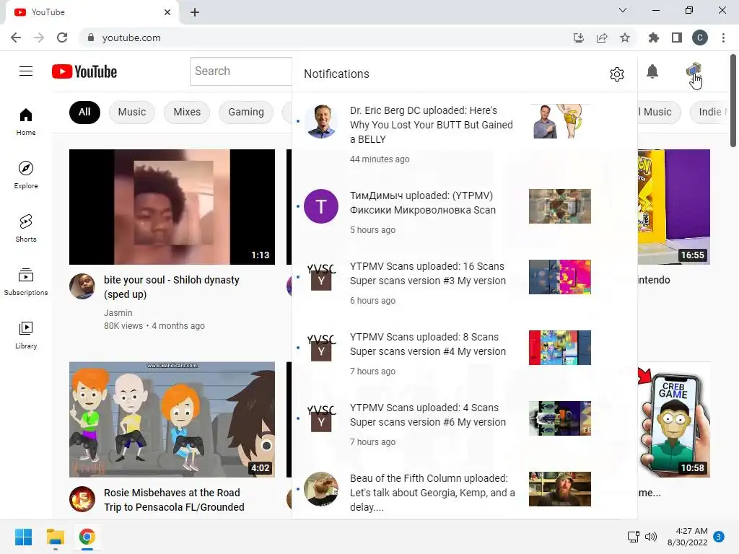Open Explore in the sidebar

point(26,175)
